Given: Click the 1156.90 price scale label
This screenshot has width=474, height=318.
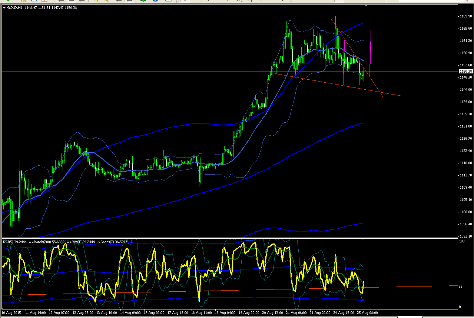Looking at the screenshot, I should pyautogui.click(x=465, y=53).
